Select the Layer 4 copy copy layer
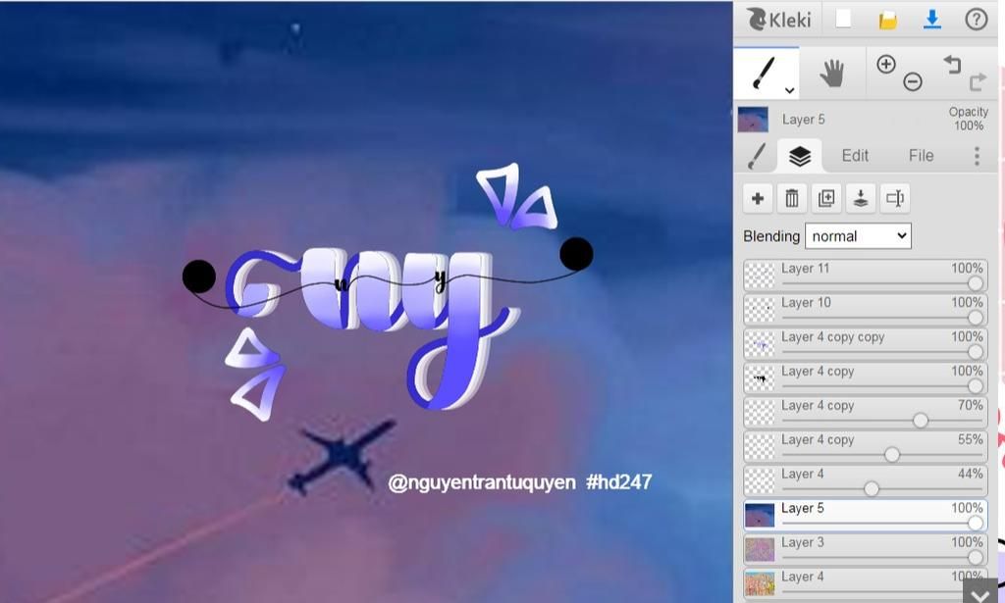Image resolution: width=1005 pixels, height=603 pixels. click(x=866, y=344)
